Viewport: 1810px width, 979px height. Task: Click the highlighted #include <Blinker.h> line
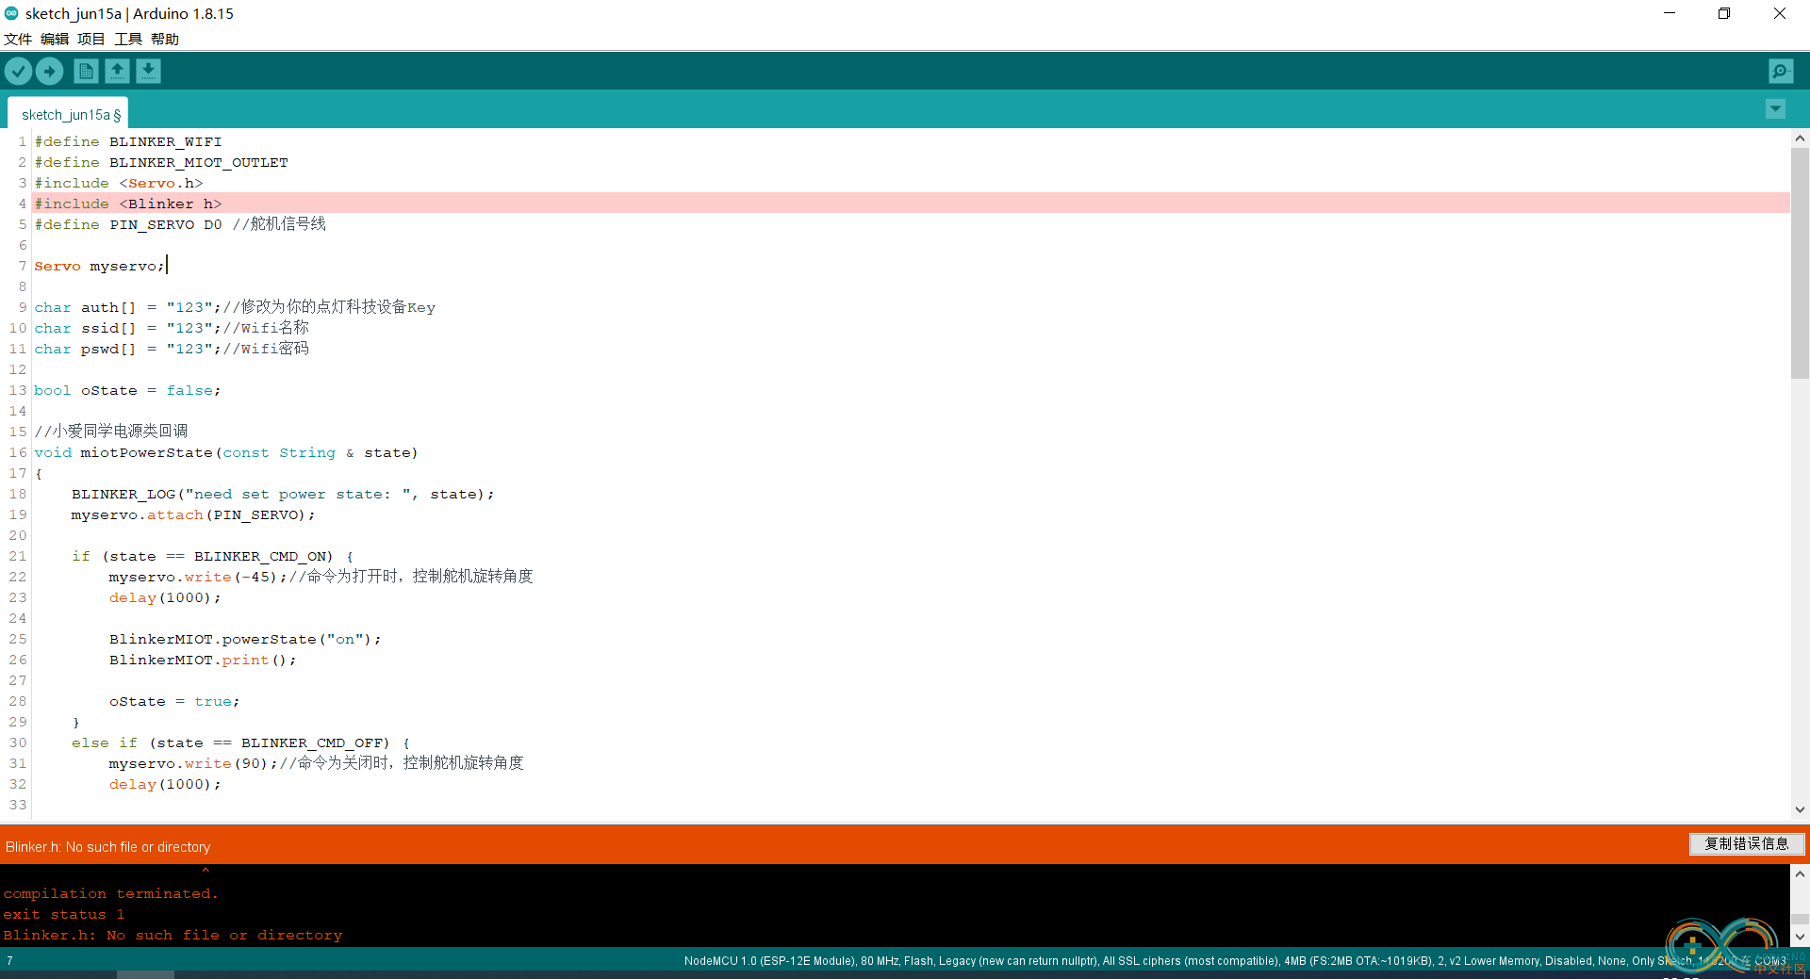click(912, 204)
